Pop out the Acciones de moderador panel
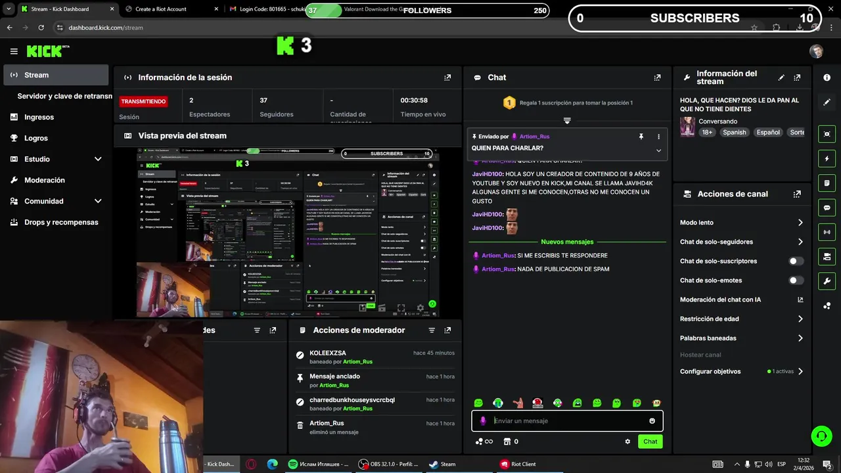 pos(447,330)
